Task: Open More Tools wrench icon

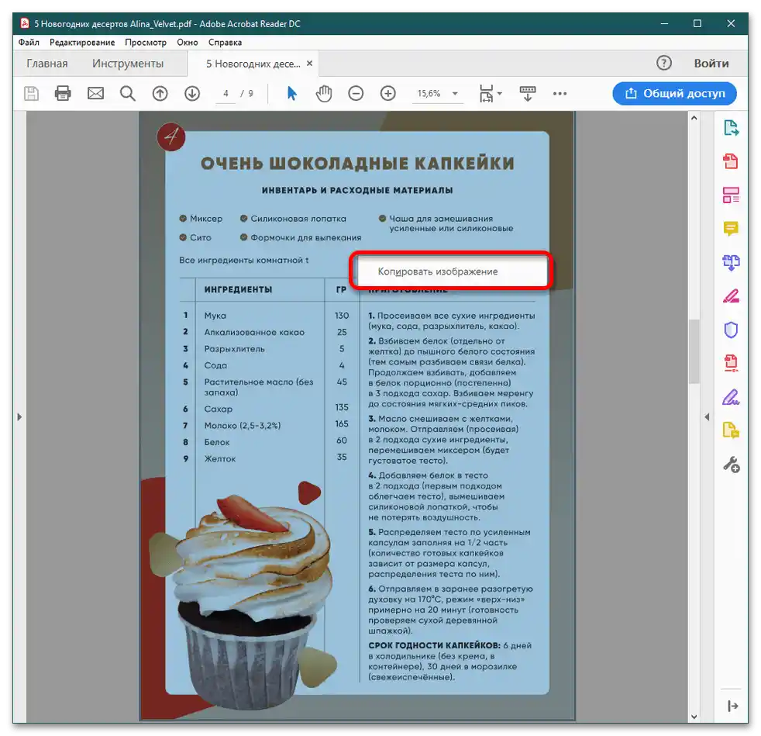Action: click(732, 465)
